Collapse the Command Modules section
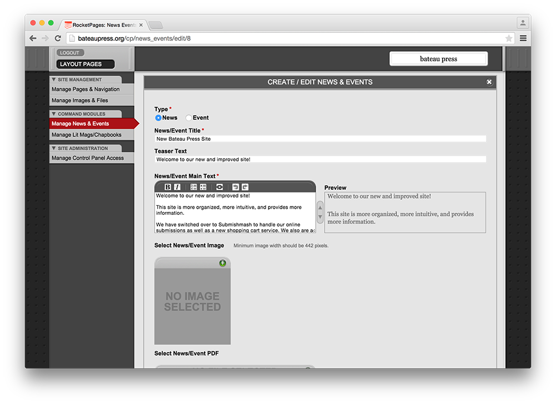 [x=53, y=114]
